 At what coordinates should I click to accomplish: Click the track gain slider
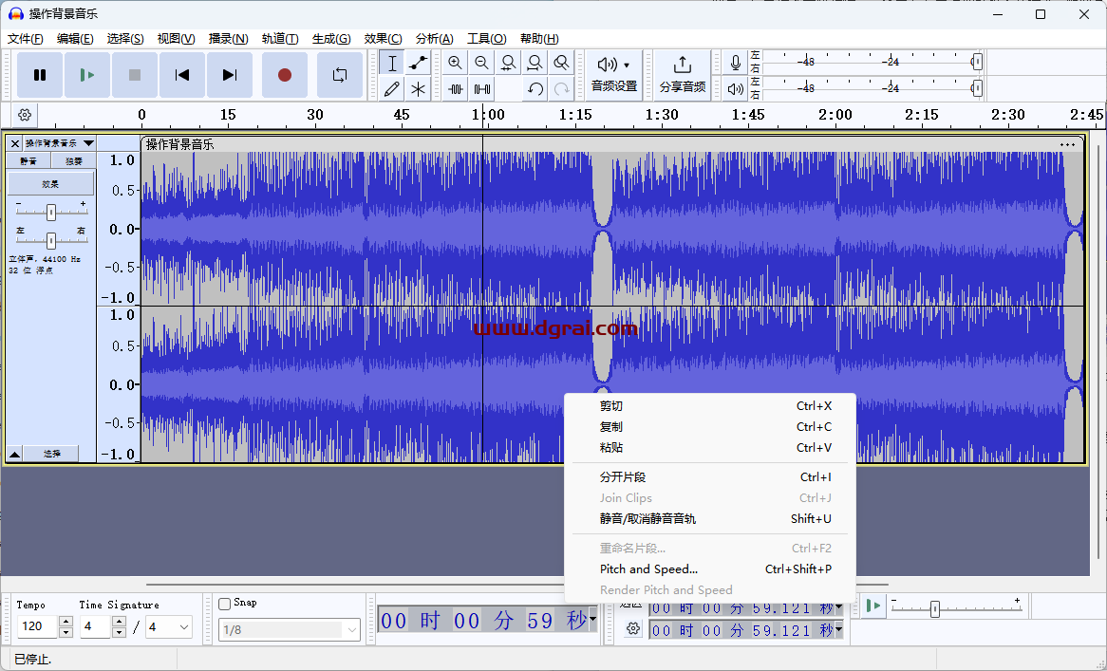click(51, 212)
